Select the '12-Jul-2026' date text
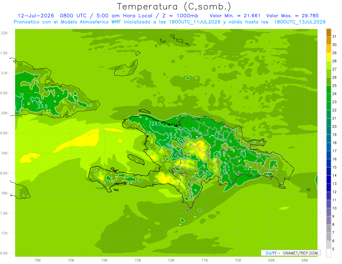This screenshot has width=342, height=264. 36,16
